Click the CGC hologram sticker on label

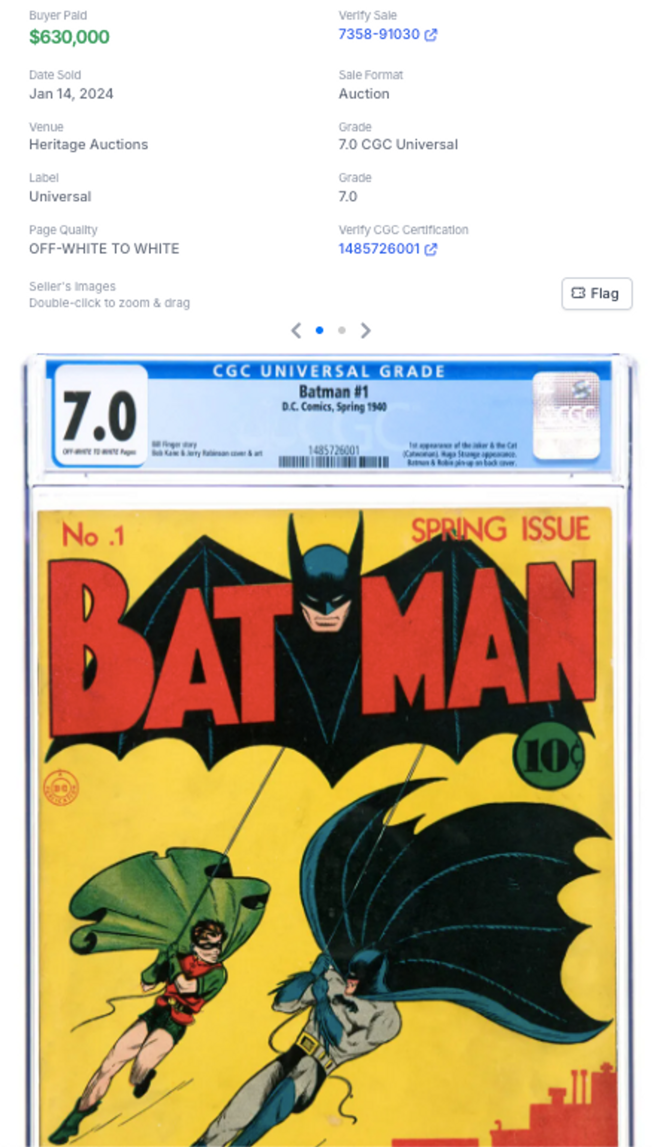click(566, 415)
